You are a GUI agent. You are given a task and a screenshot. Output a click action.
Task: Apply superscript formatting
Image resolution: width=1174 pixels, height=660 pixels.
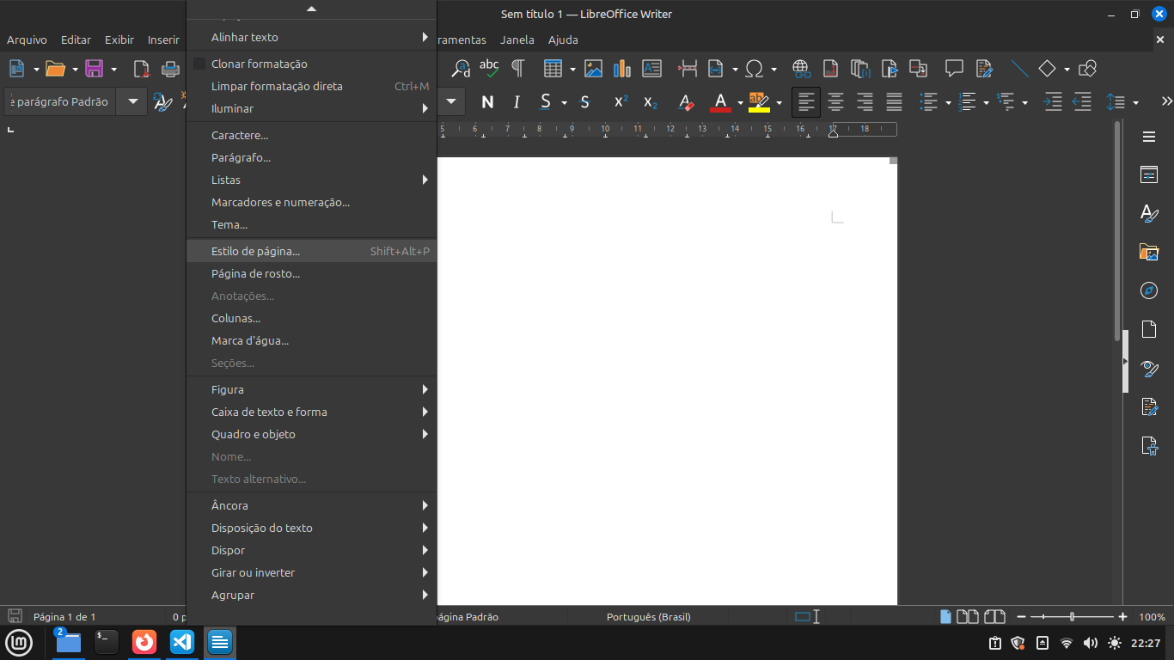coord(621,102)
